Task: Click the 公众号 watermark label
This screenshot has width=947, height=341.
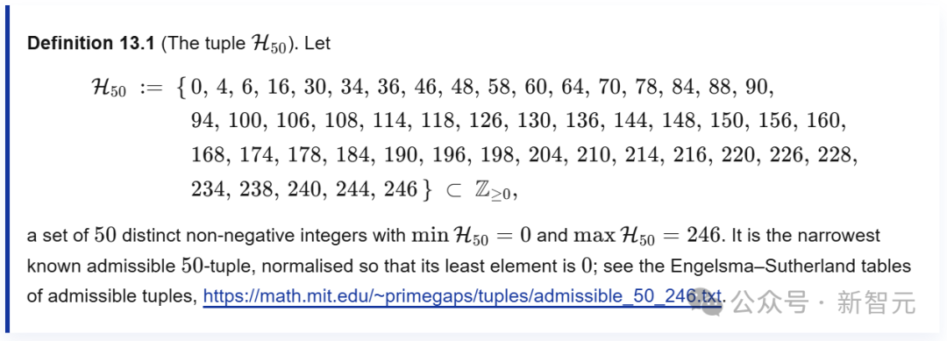Action: point(770,302)
